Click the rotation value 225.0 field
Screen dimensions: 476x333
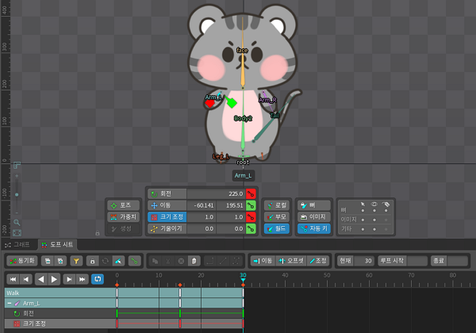[x=216, y=193]
